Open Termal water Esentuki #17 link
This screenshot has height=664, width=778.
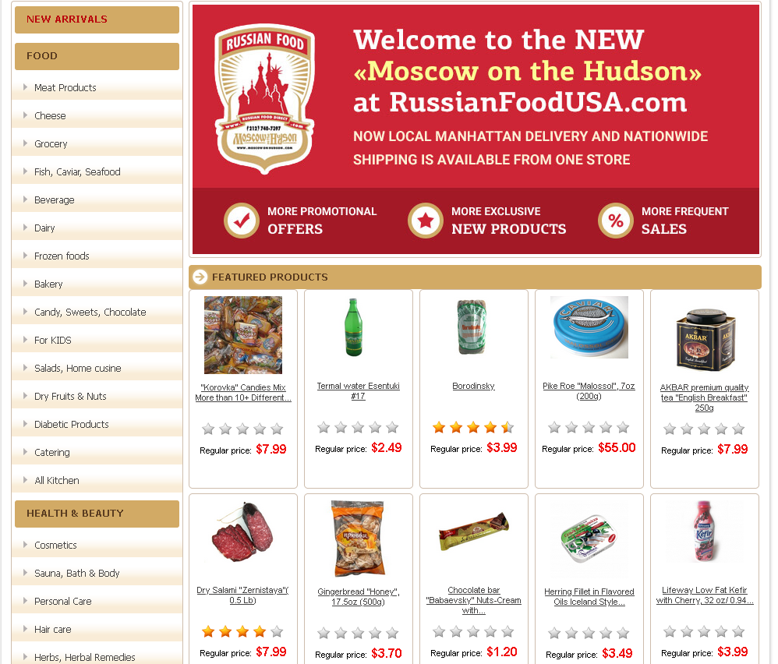click(x=359, y=390)
